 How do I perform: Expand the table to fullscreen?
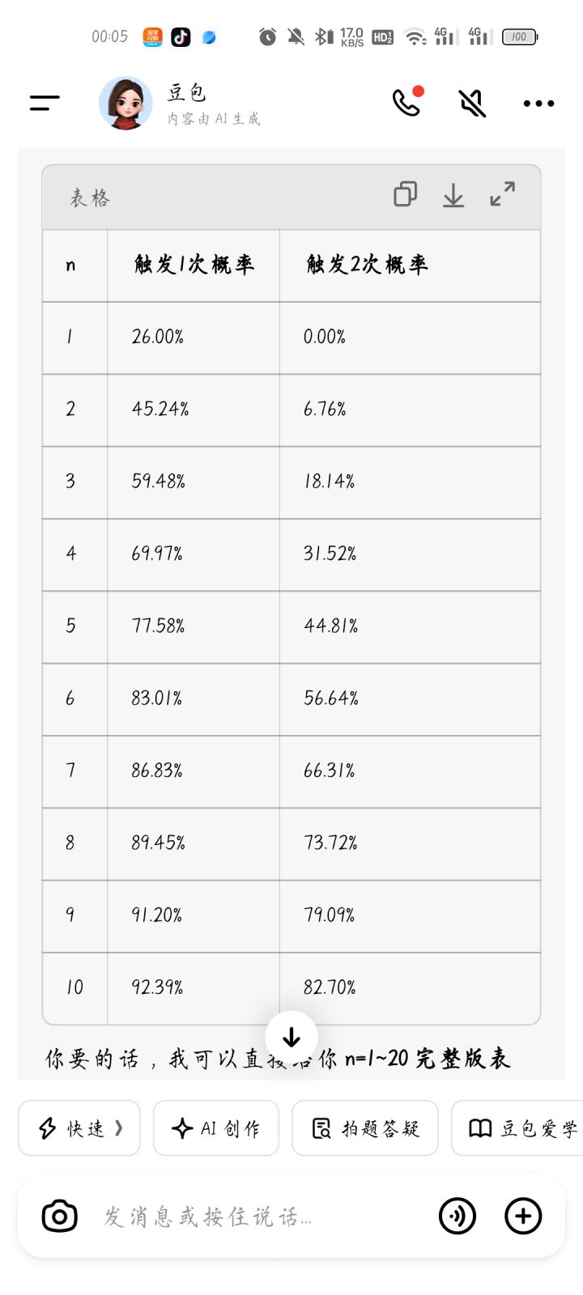pos(502,194)
